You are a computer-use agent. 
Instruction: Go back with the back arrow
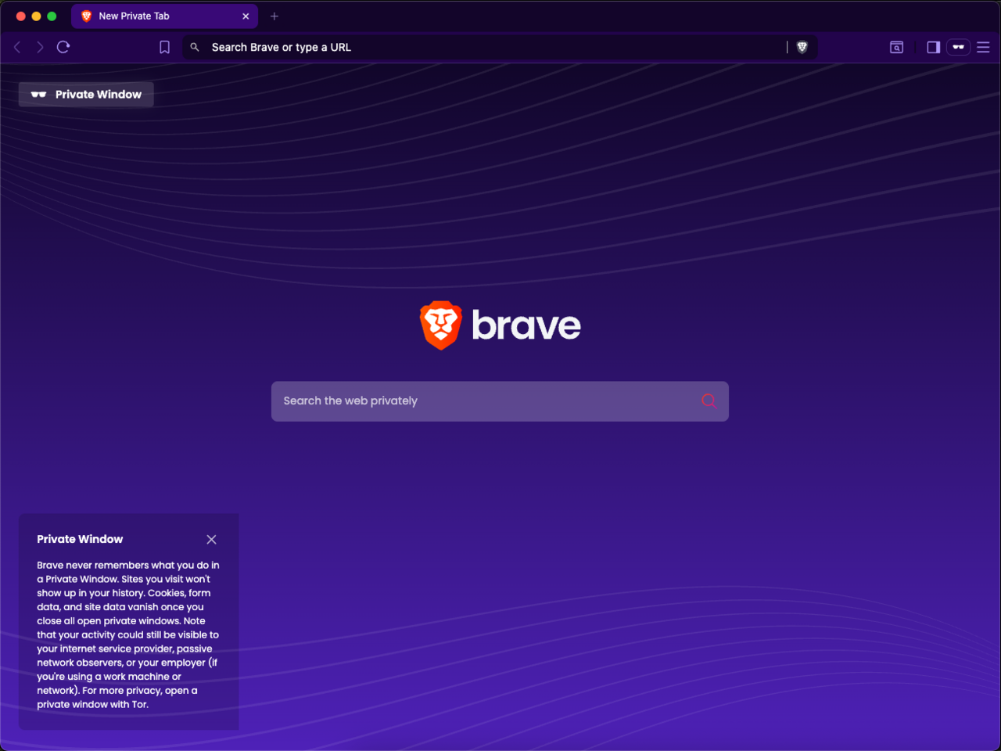pyautogui.click(x=17, y=47)
